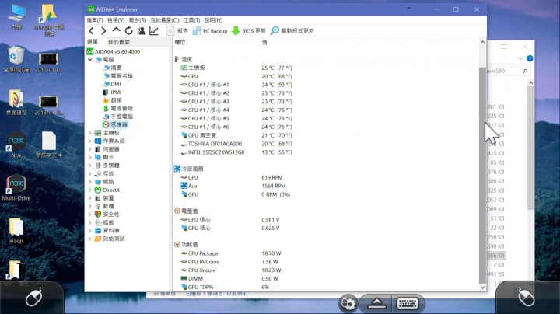Click the on-screen keyboard icon
Viewport: 560px width, 314px height.
[408, 303]
